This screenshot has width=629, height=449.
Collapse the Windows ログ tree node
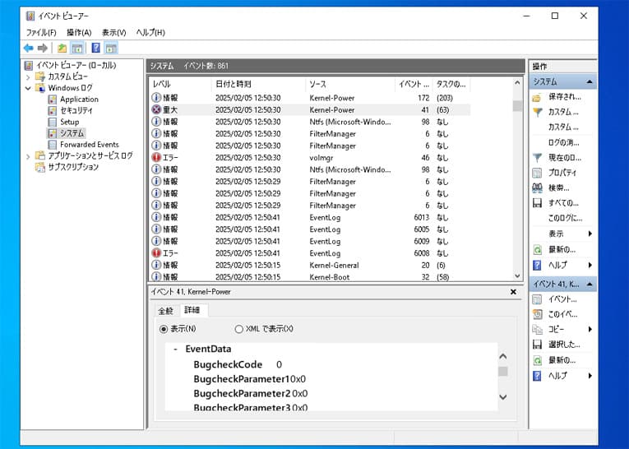(28, 88)
